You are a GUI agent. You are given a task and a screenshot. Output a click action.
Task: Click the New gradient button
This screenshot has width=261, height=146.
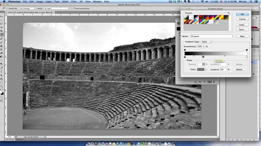click(242, 36)
